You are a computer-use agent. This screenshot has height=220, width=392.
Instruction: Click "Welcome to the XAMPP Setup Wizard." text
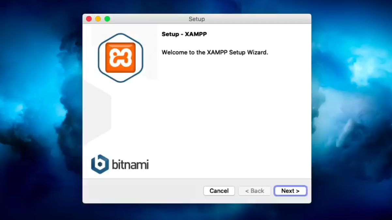(x=215, y=52)
